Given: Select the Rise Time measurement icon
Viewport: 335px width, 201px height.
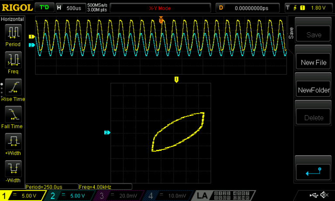Looking at the screenshot, I should (13, 87).
